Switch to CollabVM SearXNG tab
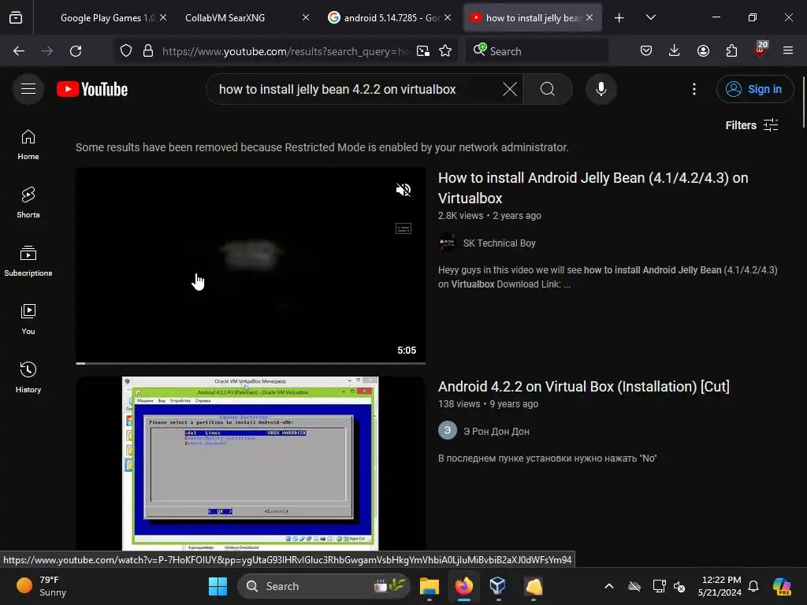This screenshot has width=807, height=605. (225, 18)
